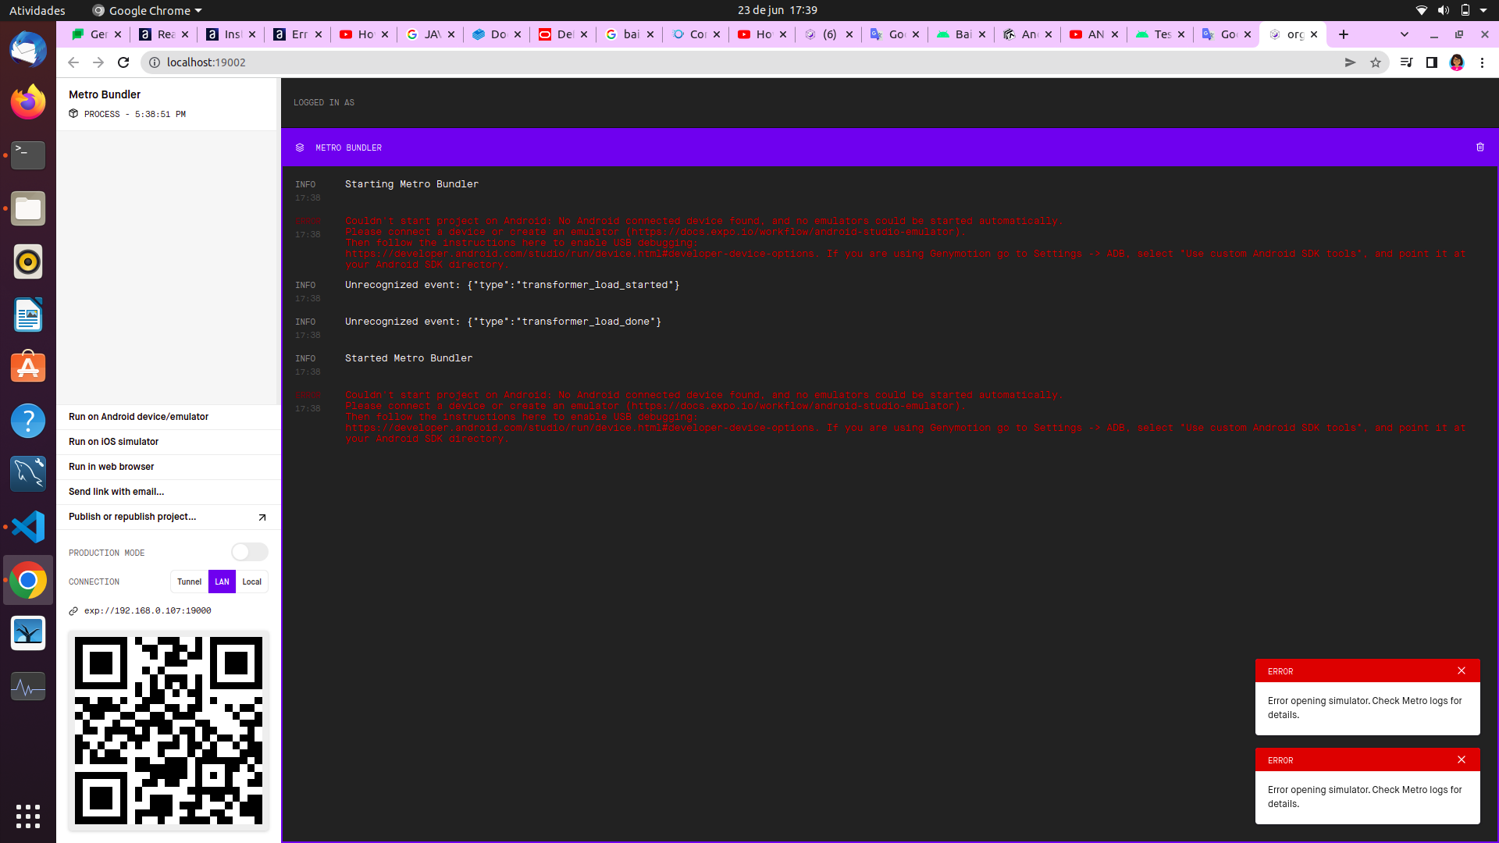1499x843 pixels.
Task: Select Tunnel connection type
Action: 189,582
